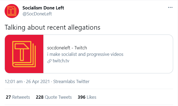Open the three-dot more options menu
This screenshot has height=106, width=178.
tap(170, 8)
